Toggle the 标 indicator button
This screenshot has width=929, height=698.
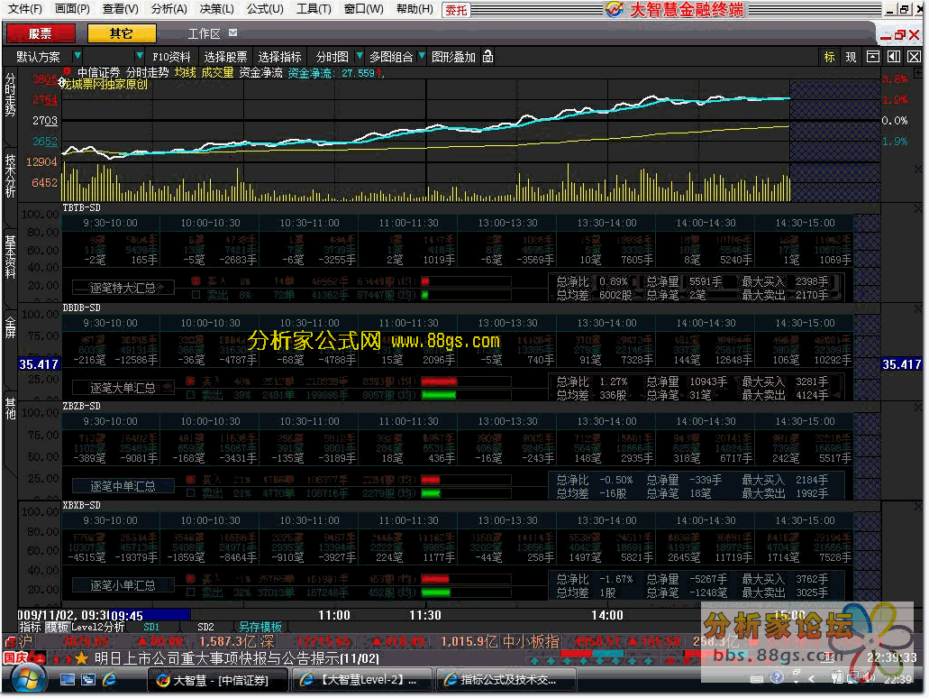tap(830, 57)
